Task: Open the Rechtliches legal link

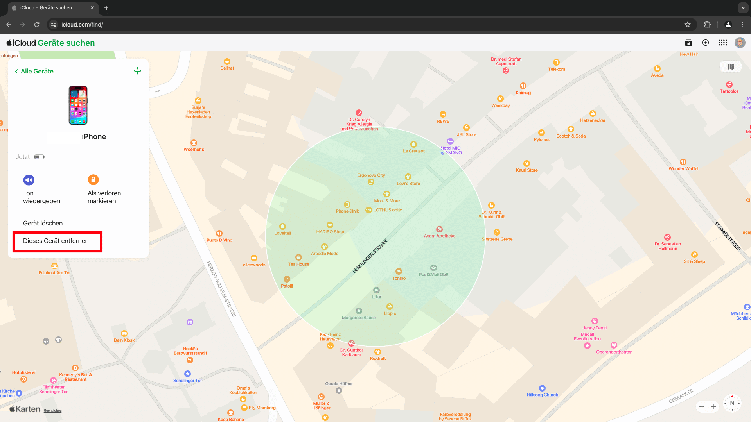Action: (x=52, y=411)
